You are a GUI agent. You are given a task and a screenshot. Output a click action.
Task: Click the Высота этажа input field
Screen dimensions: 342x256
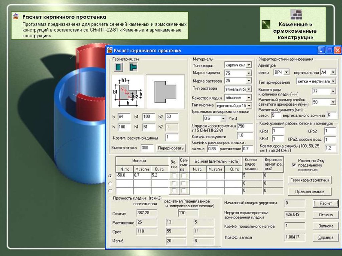[x=147, y=148]
